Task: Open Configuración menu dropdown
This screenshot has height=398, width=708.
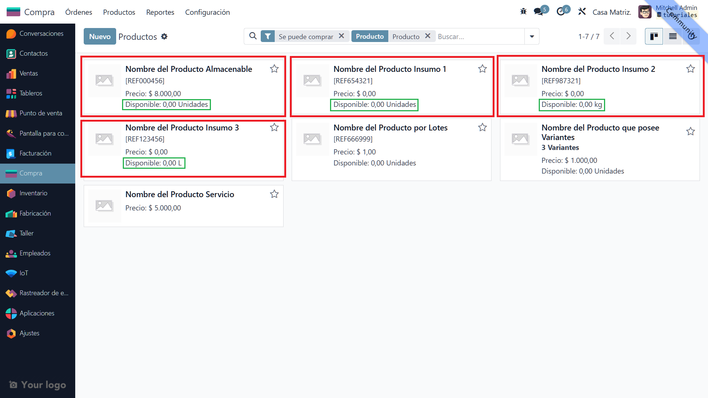Action: click(x=207, y=12)
